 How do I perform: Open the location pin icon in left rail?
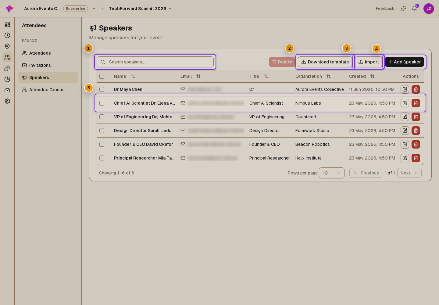click(7, 46)
